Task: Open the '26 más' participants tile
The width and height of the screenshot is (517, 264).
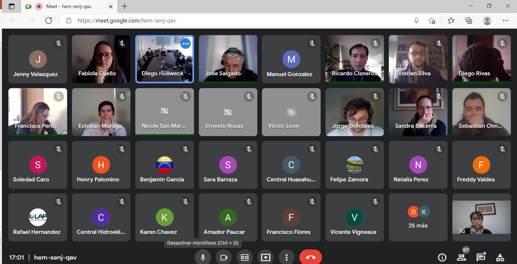Action: (418, 217)
